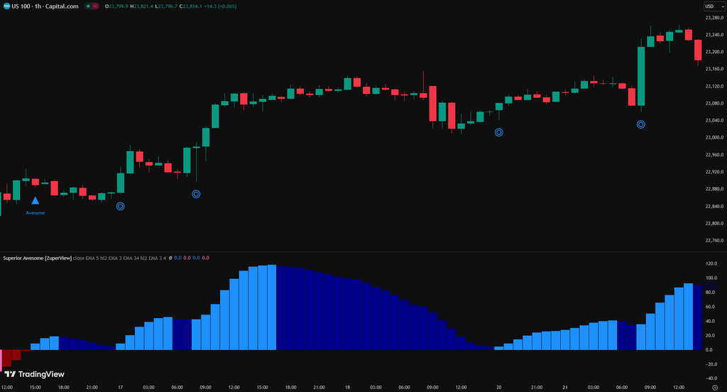Viewport: 727px width, 392px height.
Task: Click the tallest light-blue histogram bar near 15:00
Action: pyautogui.click(x=272, y=307)
